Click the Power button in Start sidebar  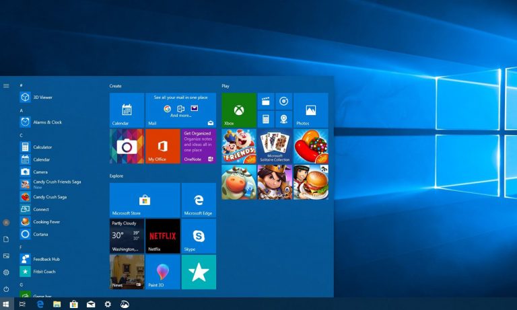point(6,289)
